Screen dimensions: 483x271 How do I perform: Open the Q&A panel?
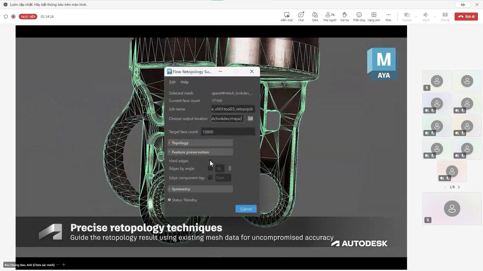(x=315, y=17)
